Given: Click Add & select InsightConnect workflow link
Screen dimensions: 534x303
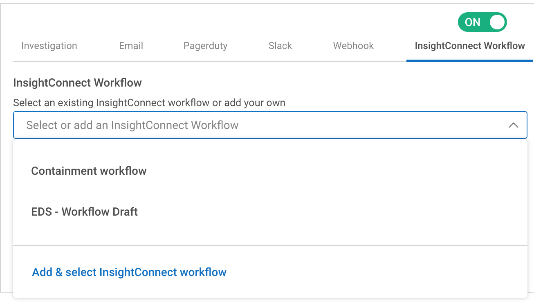Looking at the screenshot, I should click(x=129, y=272).
